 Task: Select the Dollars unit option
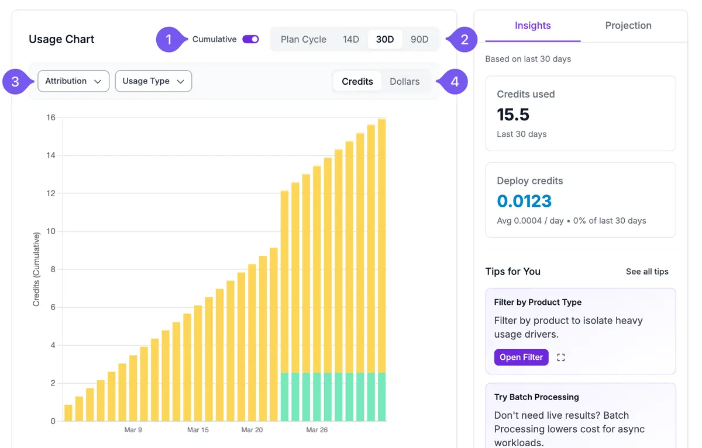click(405, 82)
